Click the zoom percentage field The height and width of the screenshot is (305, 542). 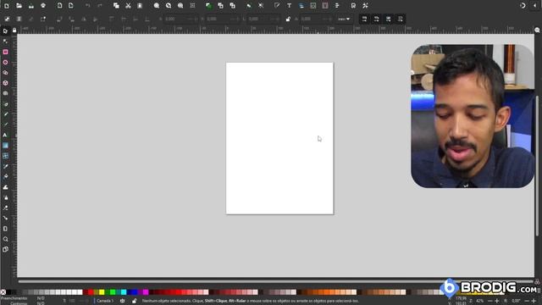coord(480,301)
